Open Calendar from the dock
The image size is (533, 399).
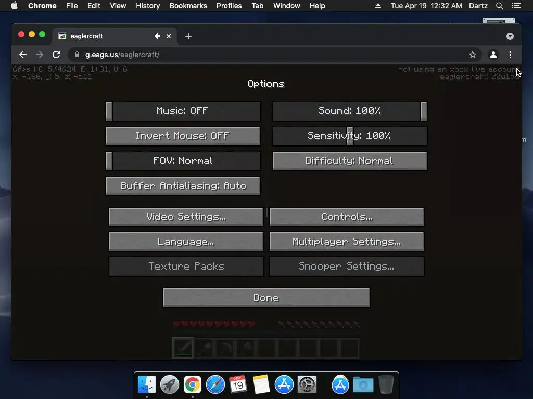coord(238,384)
